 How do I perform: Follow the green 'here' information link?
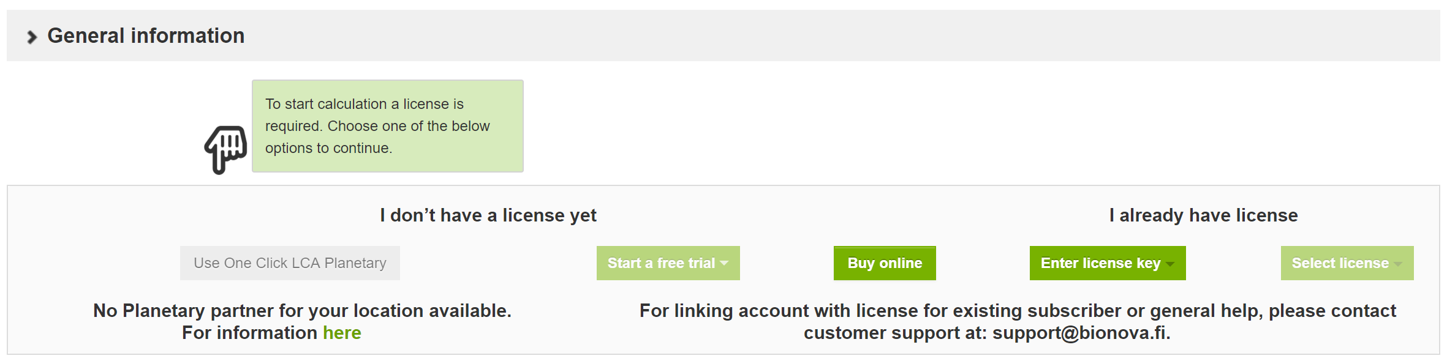tap(342, 333)
